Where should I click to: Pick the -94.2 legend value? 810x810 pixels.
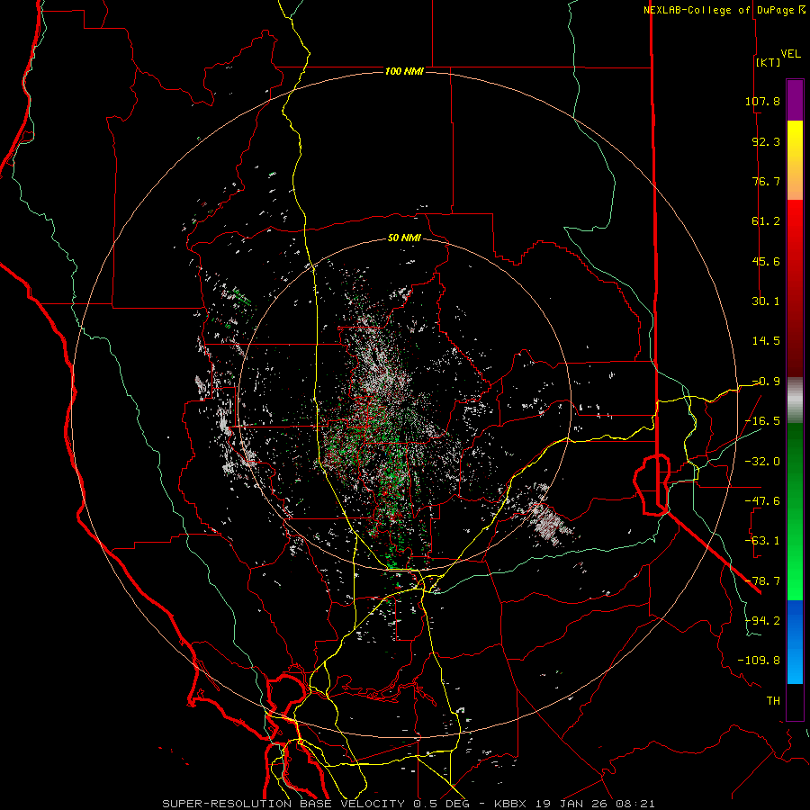point(762,621)
